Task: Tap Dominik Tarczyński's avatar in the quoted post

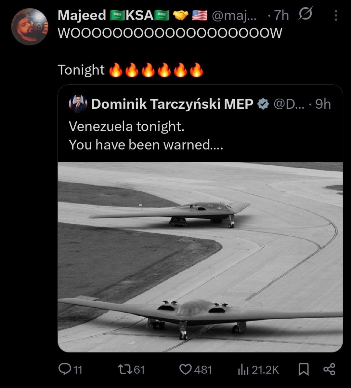Action: click(78, 104)
